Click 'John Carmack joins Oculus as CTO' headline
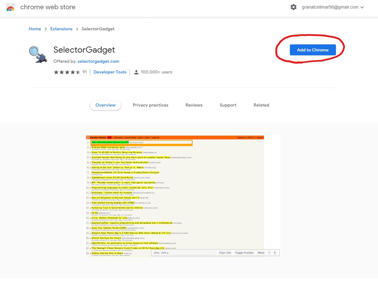Screen dimensions: 378x284 [x=110, y=142]
